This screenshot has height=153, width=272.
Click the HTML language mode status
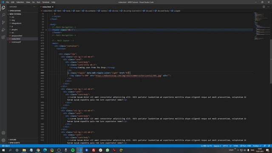[236, 146]
